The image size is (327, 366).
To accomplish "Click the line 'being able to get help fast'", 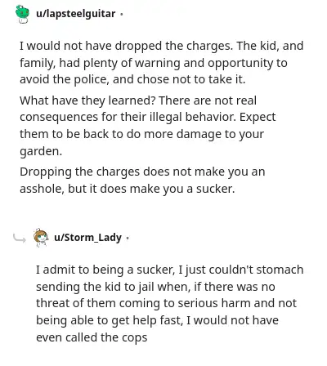I will tap(157, 320).
